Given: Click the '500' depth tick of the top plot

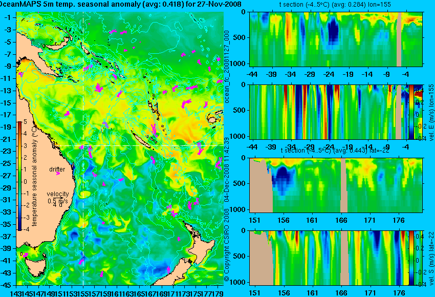Looking at the screenshot, I should click(x=240, y=37).
